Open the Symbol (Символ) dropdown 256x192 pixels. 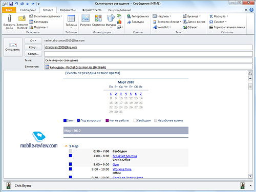[218, 22]
